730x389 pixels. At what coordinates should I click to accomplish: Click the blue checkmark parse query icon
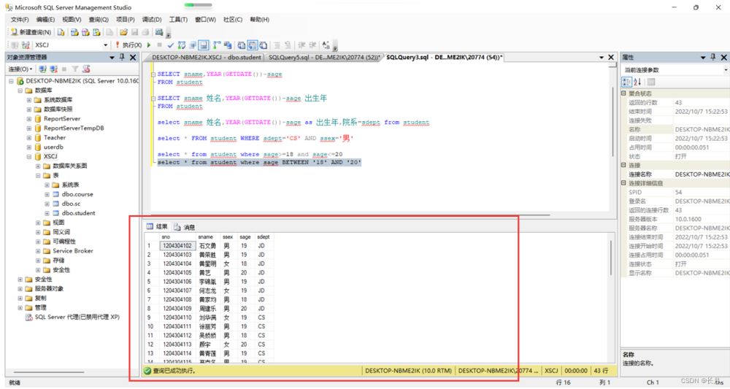tap(170, 45)
